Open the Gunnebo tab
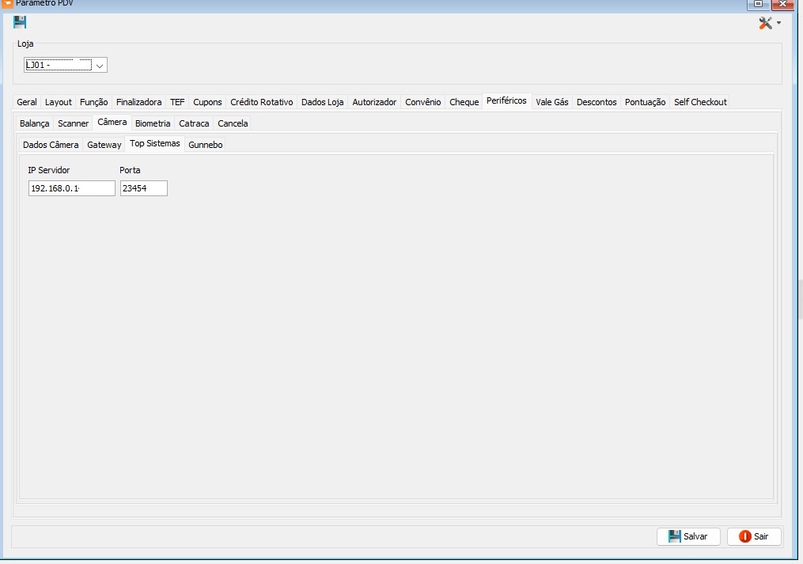This screenshot has height=564, width=803. (205, 145)
